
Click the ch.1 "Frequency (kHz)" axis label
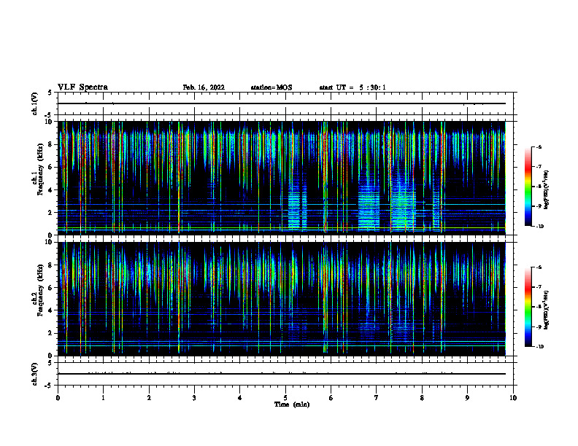40,169
